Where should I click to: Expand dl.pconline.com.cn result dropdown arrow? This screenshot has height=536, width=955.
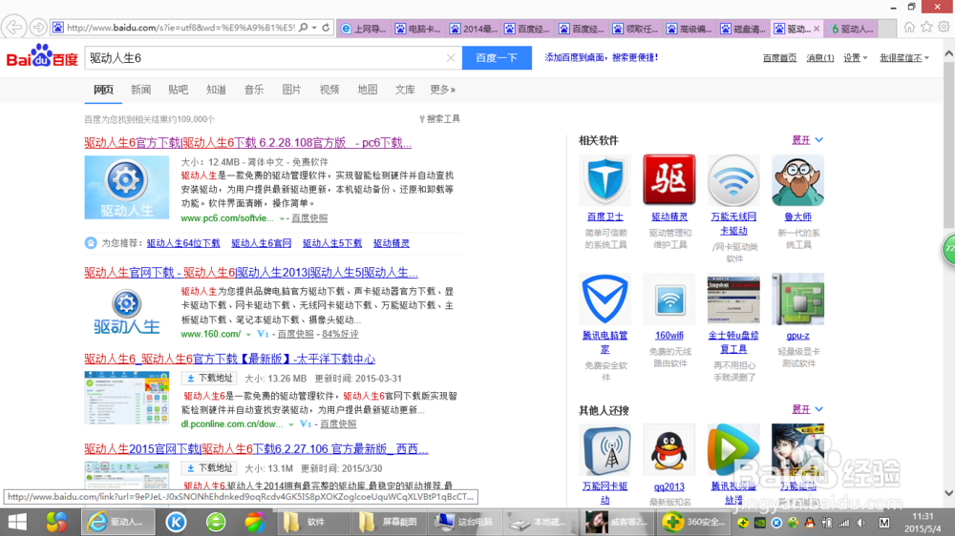coord(291,424)
